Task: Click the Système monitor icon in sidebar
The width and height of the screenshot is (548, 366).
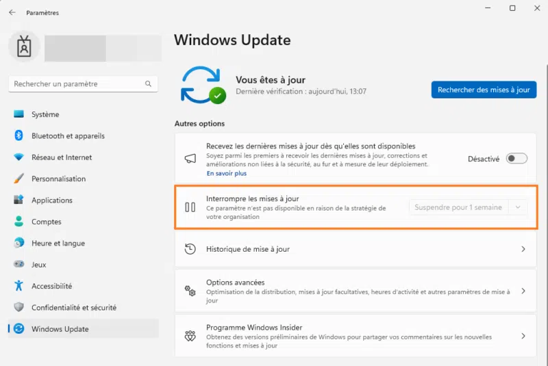Action: (18, 114)
